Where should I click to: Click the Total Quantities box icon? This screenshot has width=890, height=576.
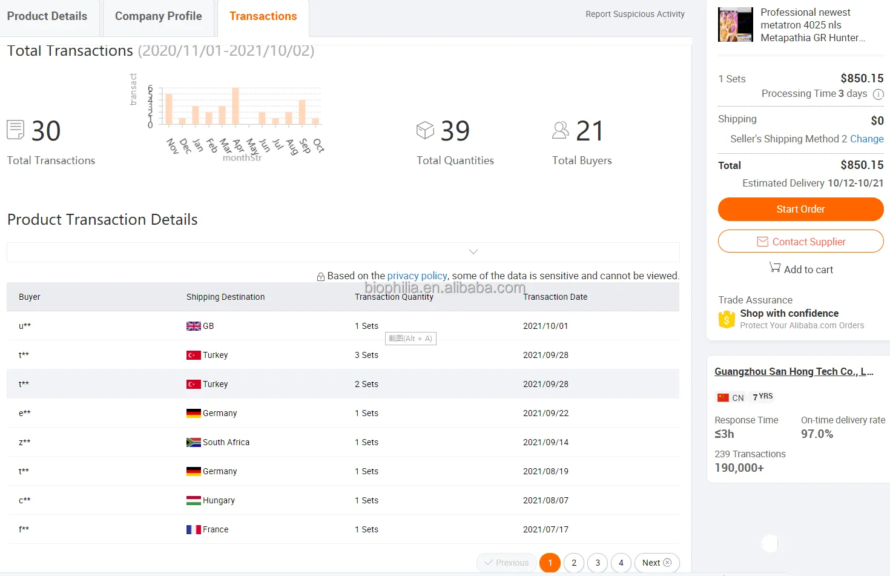pos(425,130)
